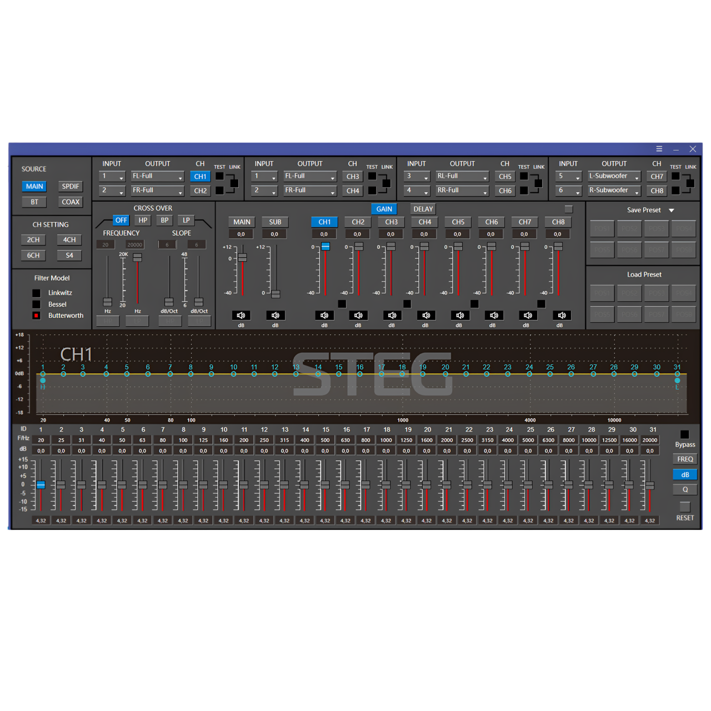Set the crossover to LP mode
This screenshot has height=711, width=711.
click(186, 221)
